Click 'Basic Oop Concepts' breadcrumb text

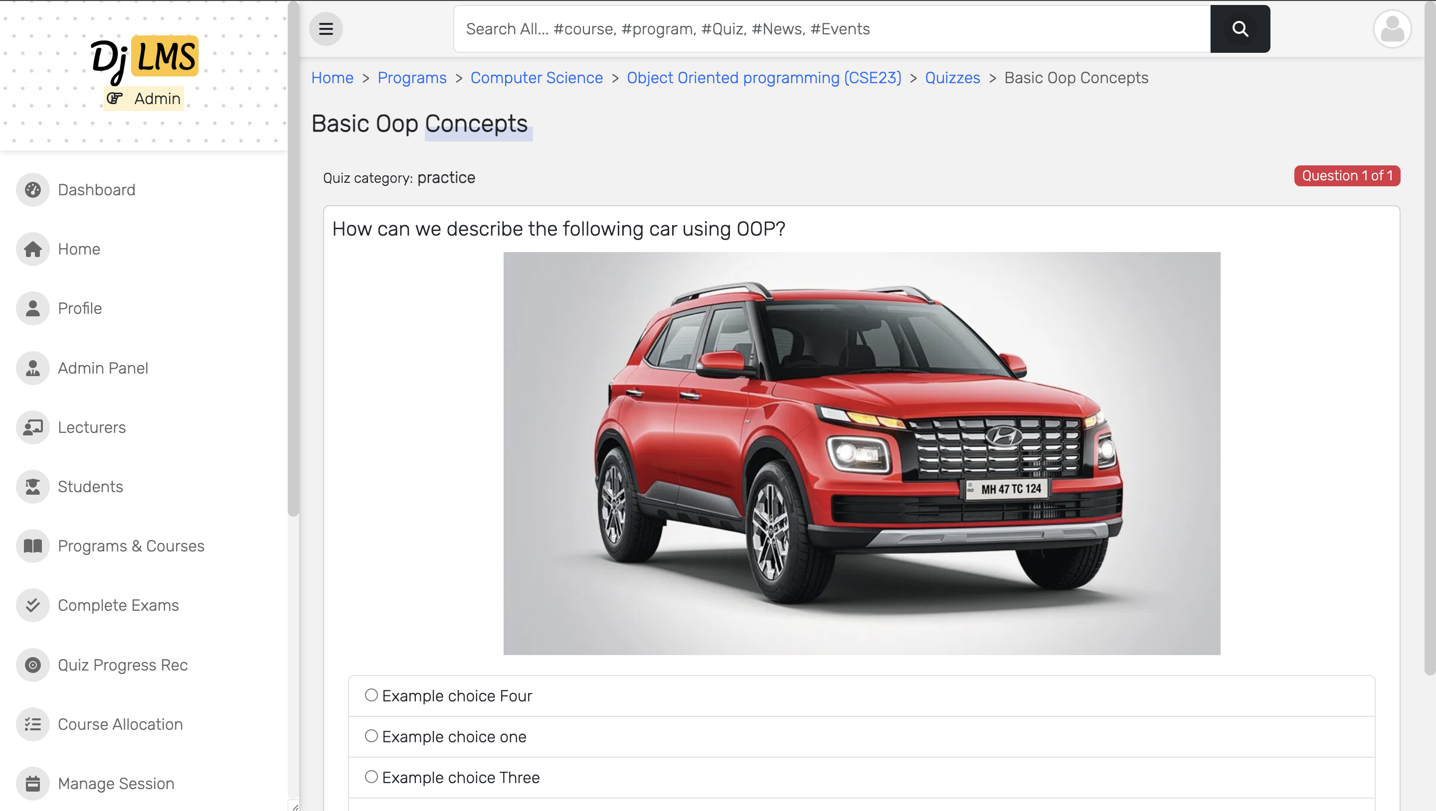point(1076,78)
